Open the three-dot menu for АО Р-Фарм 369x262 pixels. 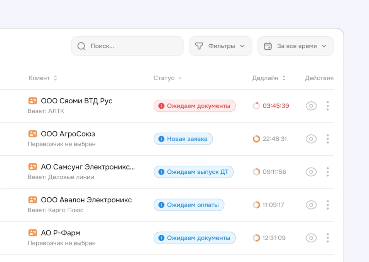click(328, 238)
